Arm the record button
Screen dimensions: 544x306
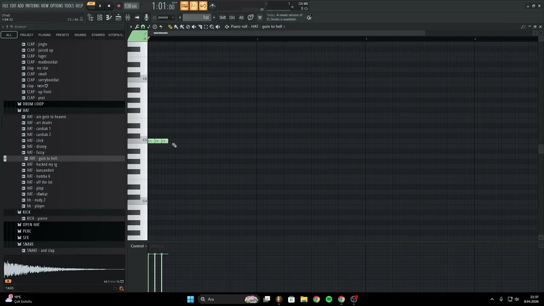point(119,6)
